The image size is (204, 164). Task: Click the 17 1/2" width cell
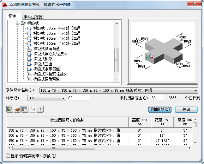tap(163, 141)
